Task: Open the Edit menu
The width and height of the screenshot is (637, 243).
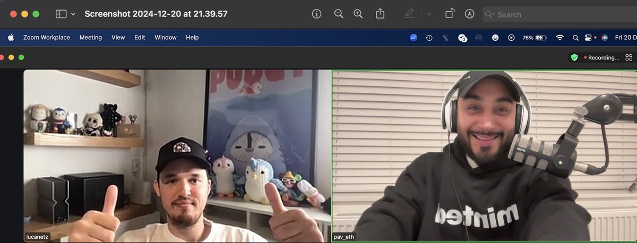Action: click(140, 38)
